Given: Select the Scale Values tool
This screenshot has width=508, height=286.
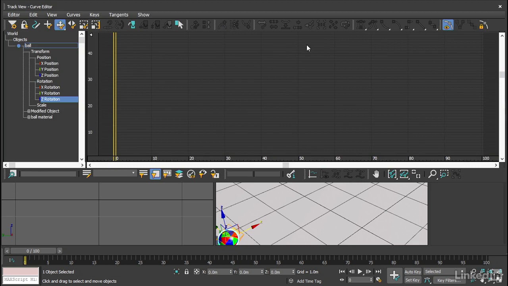Looking at the screenshot, I should (x=96, y=25).
